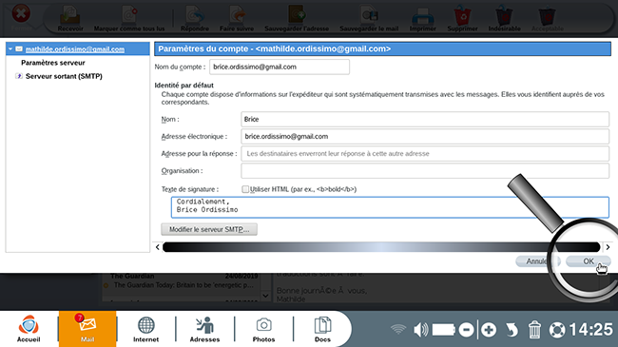The height and width of the screenshot is (347, 618).
Task: Click the 14:25 clock
Action: 590,329
